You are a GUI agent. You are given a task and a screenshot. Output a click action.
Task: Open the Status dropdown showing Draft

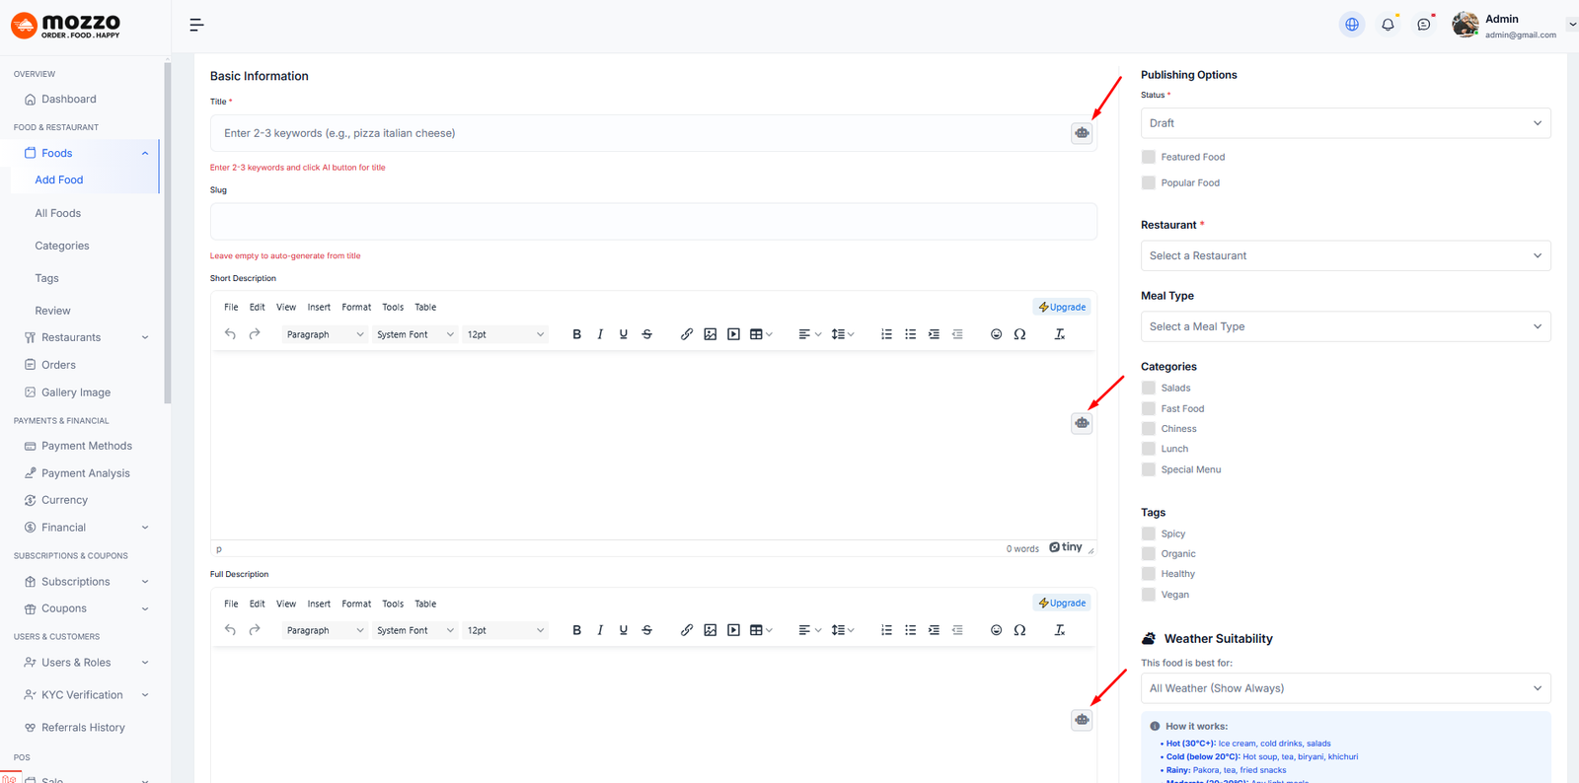click(1345, 123)
